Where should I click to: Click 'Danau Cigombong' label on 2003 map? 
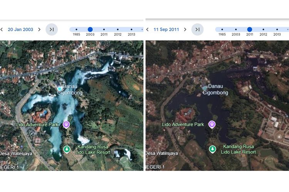click(70, 89)
